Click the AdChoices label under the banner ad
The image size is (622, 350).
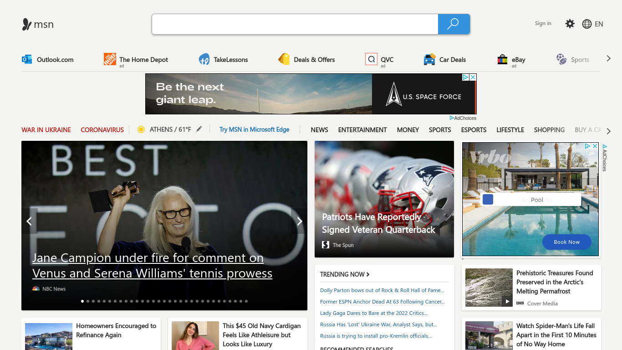[463, 118]
